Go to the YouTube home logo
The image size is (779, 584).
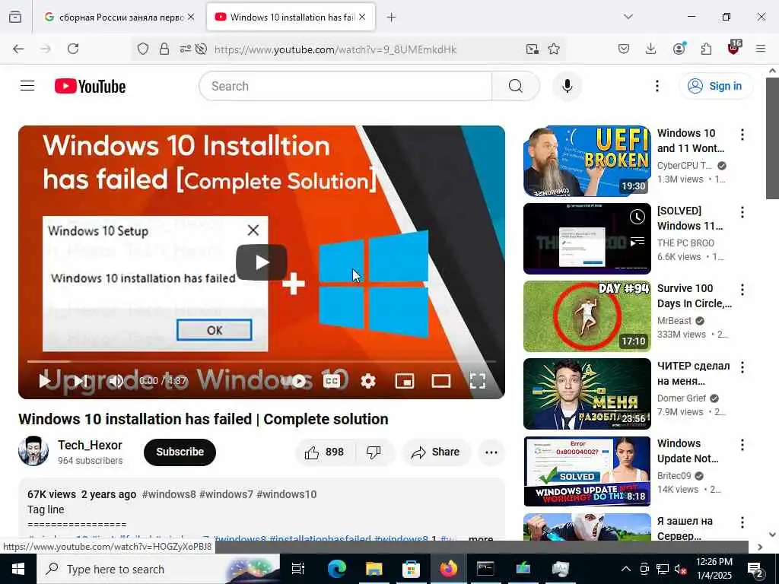click(90, 87)
